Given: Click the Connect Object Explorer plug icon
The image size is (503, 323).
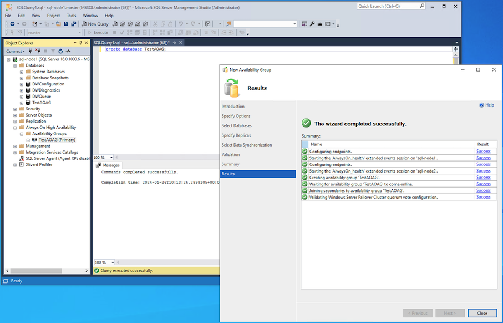Looking at the screenshot, I should point(30,51).
